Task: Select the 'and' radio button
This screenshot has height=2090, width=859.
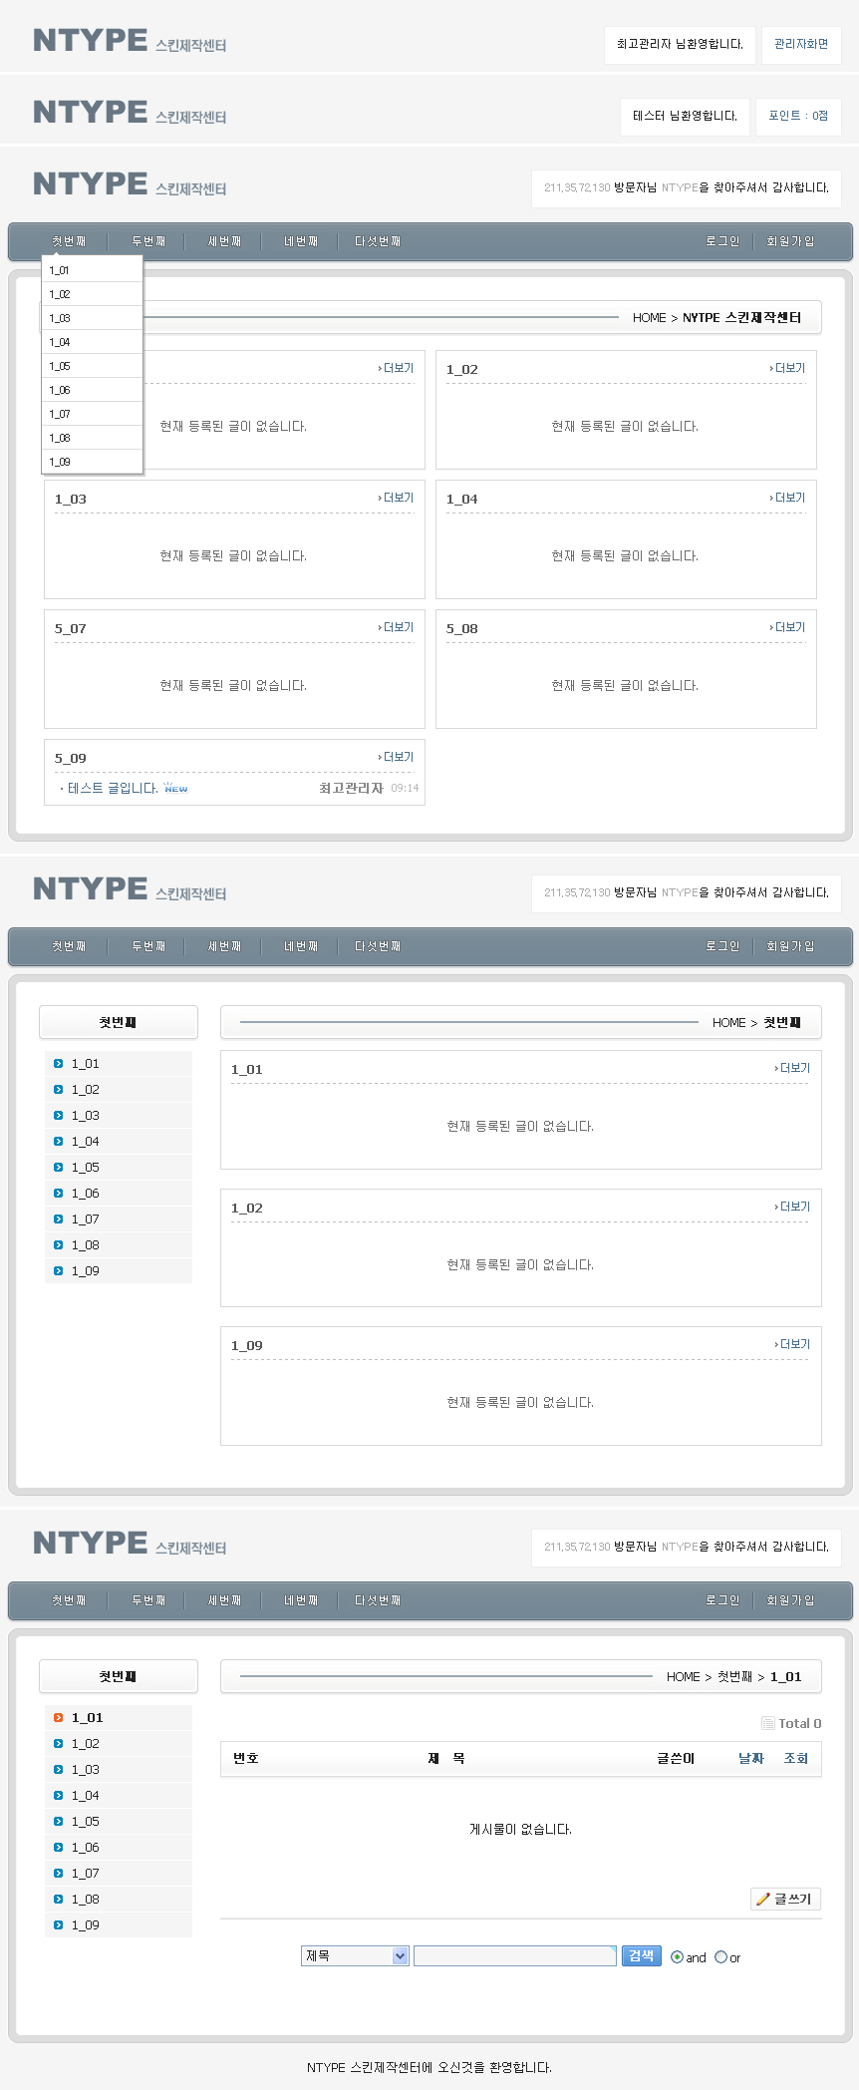Action: pyautogui.click(x=678, y=1957)
